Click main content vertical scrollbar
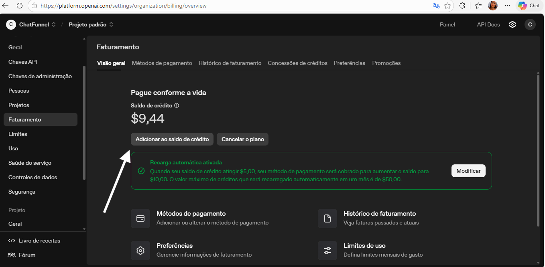The width and height of the screenshot is (545, 267). click(x=538, y=150)
